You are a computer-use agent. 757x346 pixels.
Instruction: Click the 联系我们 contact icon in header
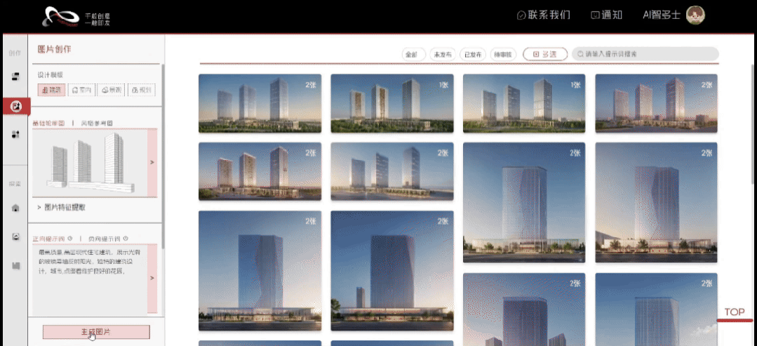pos(521,15)
